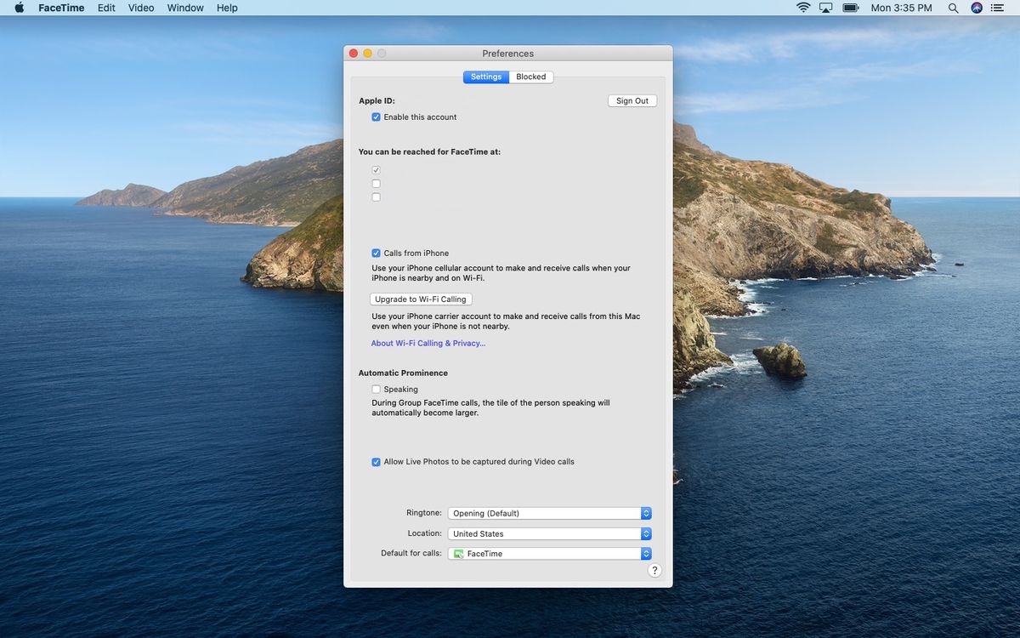
Task: Open the Default for calls dropdown
Action: [550, 554]
